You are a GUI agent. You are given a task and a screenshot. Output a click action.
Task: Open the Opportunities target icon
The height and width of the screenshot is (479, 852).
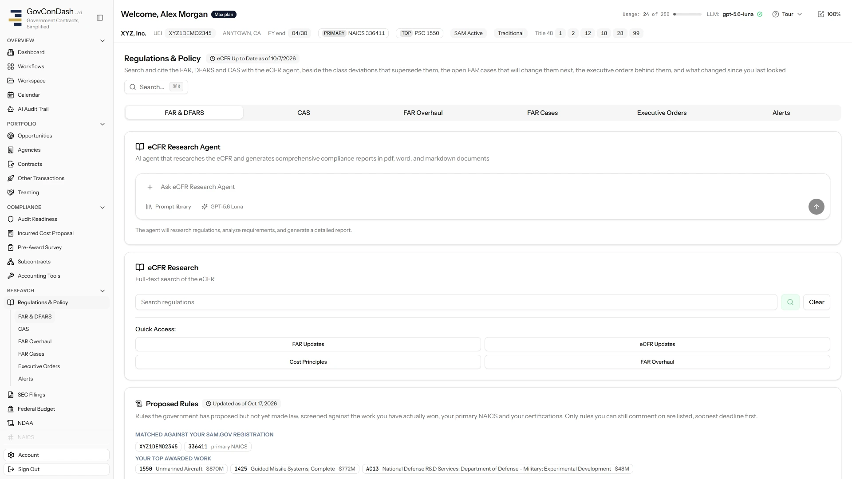click(x=11, y=136)
